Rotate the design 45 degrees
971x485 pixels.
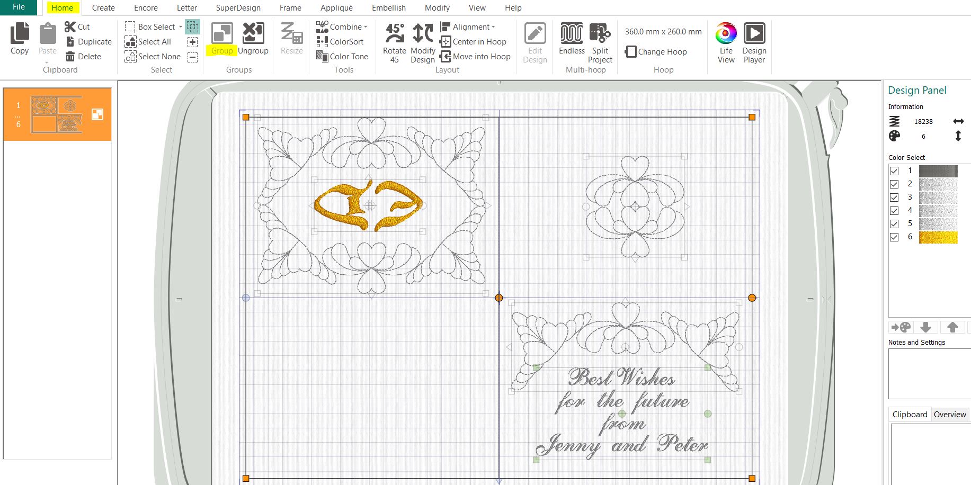pyautogui.click(x=395, y=42)
